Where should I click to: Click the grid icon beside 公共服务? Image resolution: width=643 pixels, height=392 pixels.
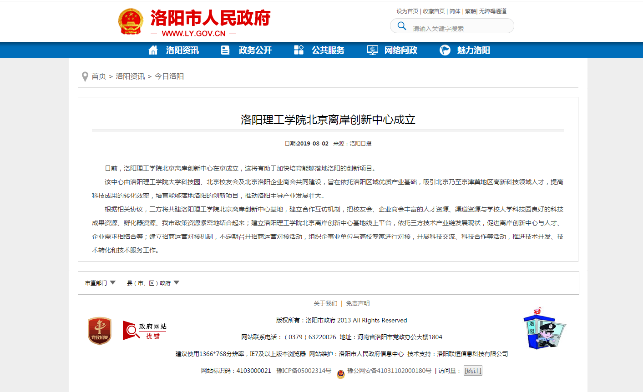click(299, 50)
